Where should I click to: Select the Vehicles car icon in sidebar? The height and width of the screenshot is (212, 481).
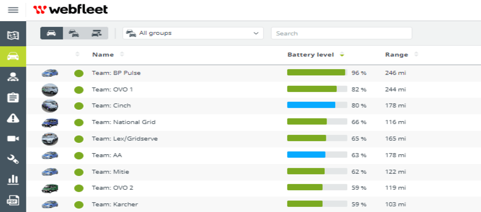click(13, 57)
